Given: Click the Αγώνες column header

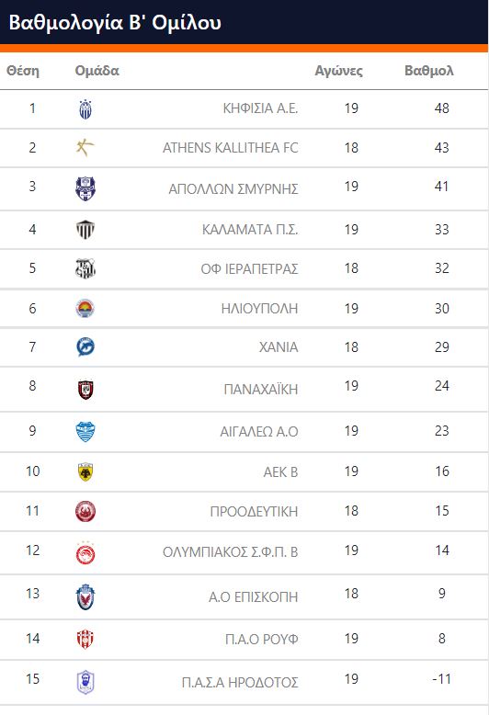Looking at the screenshot, I should 339,71.
